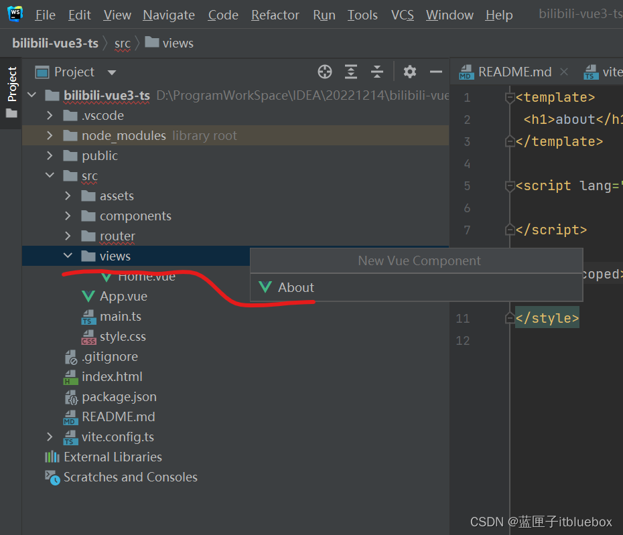The image size is (623, 535).
Task: Click the index.html file icon
Action: pyautogui.click(x=71, y=378)
